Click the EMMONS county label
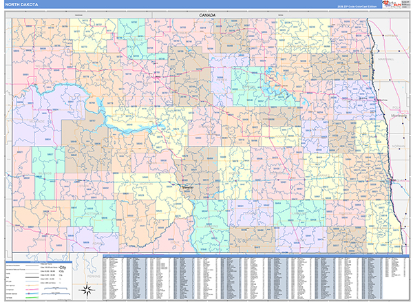 [x=211, y=226]
